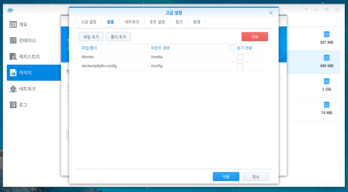Enable read-only for docker/jellyfin-config row
Viewport: 348px width, 192px height.
(x=240, y=66)
